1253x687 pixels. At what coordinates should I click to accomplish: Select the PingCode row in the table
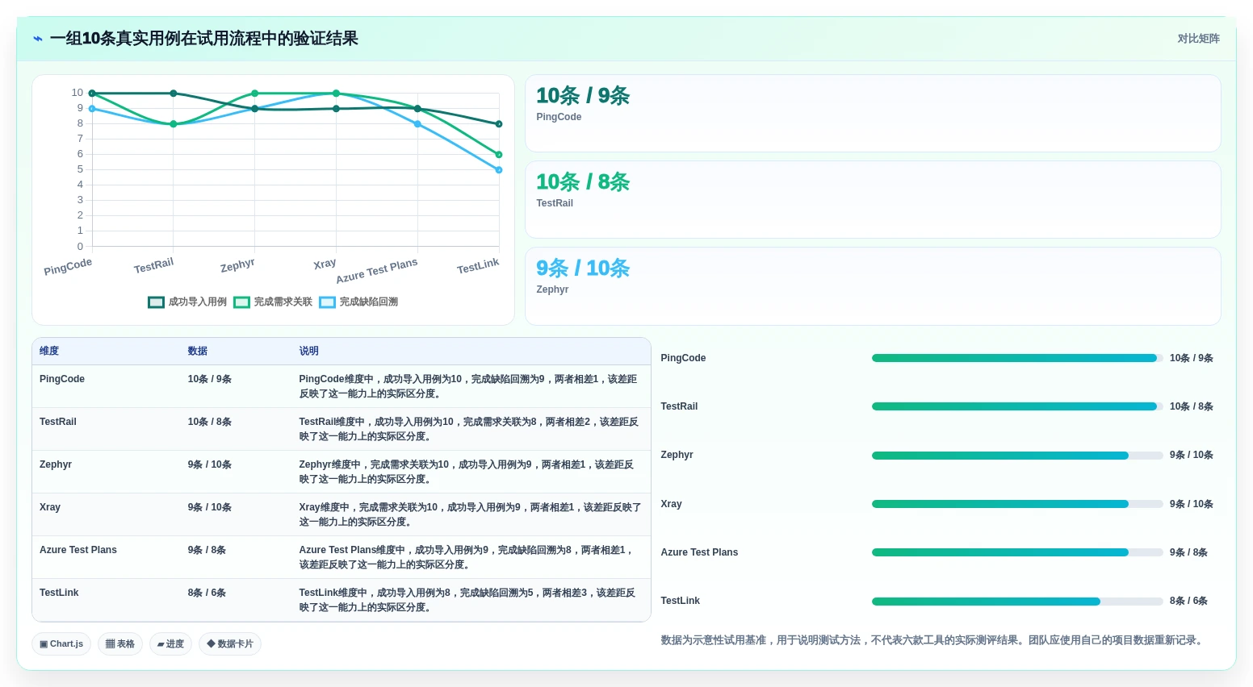(x=342, y=386)
